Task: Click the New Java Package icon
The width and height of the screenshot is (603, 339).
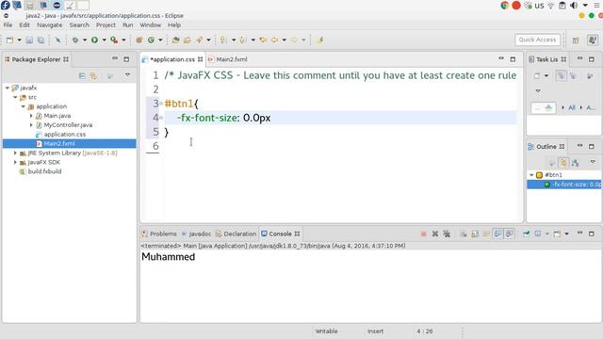Action: pos(139,40)
